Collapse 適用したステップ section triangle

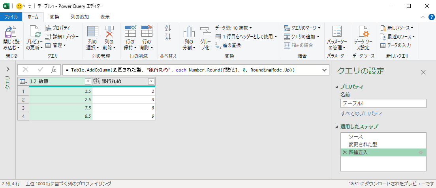337,126
